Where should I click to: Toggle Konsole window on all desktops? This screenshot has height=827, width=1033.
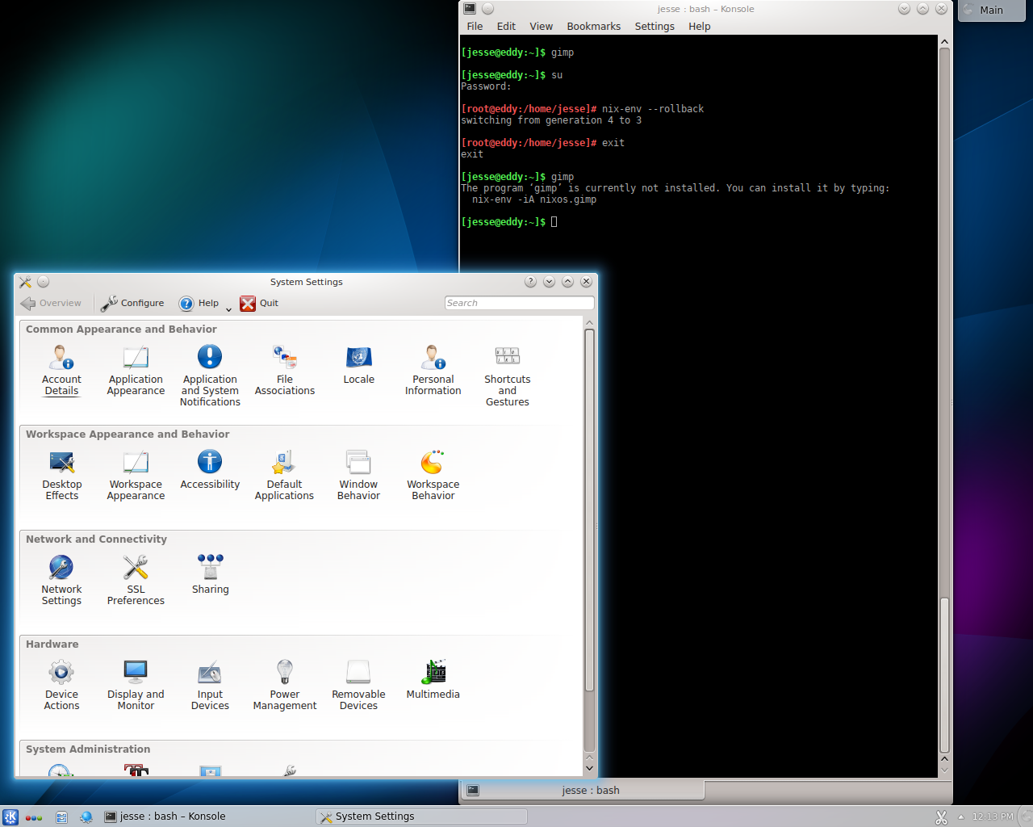[487, 9]
